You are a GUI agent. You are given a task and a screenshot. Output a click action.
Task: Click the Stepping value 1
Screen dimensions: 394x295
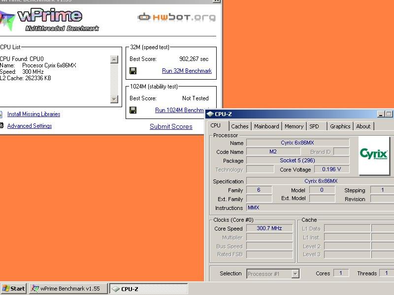383,190
